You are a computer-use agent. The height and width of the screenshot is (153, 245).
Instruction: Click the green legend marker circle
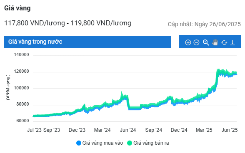pos(130,143)
